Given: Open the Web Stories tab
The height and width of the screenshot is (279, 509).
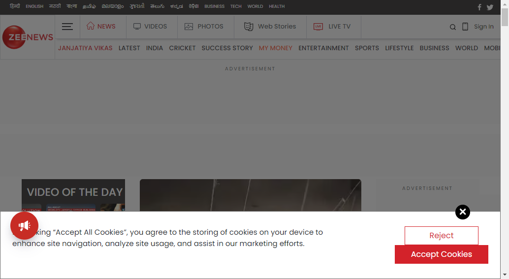Looking at the screenshot, I should 270,26.
